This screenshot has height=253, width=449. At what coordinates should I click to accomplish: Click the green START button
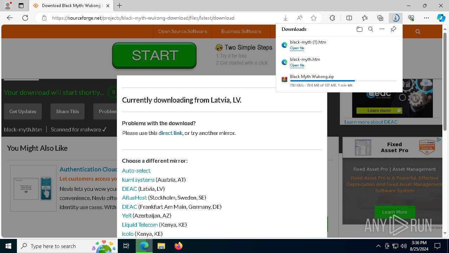[x=154, y=55]
